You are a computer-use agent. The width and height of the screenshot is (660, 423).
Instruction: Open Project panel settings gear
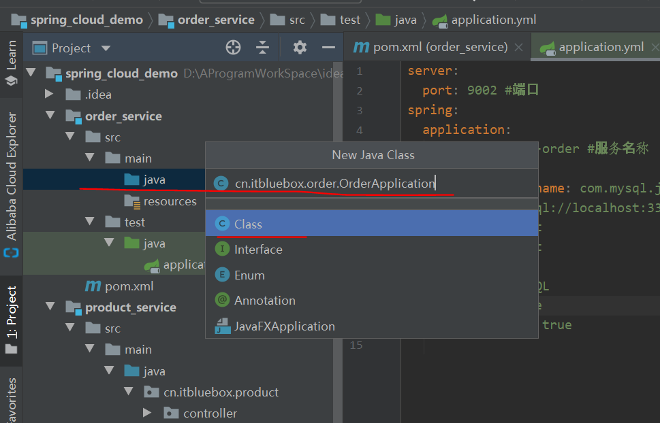coord(300,48)
